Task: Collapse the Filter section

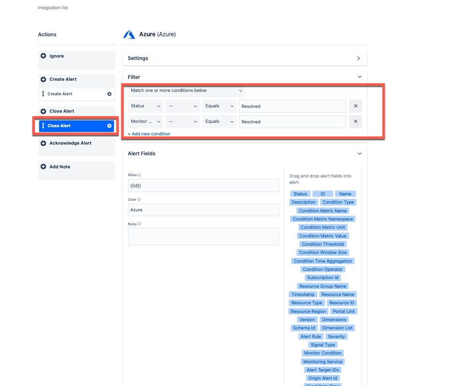Action: [x=360, y=77]
